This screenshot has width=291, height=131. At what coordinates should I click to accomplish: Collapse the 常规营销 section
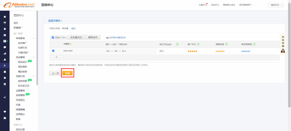34,38
